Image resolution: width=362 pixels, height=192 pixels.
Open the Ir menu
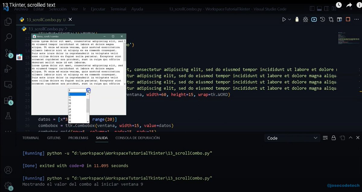click(84, 9)
